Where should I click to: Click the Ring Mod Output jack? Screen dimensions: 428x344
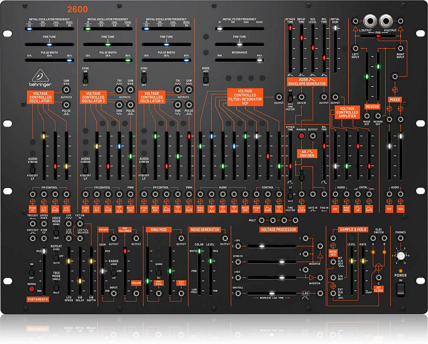click(181, 239)
